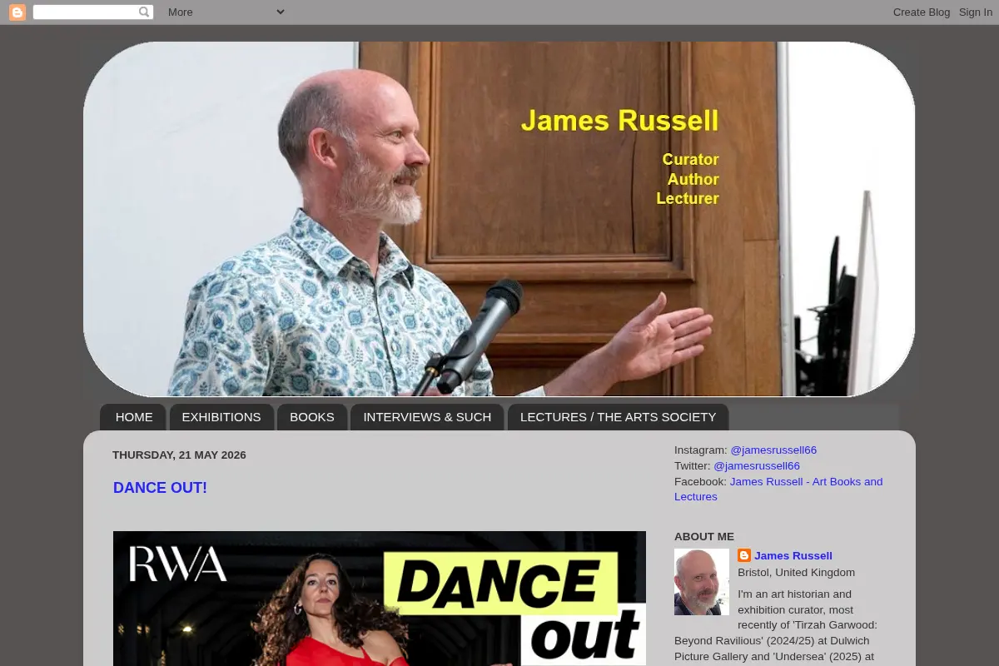Click the date text 'Thursday, 21 May 2026'
Screen dimensions: 999x666
click(x=179, y=455)
